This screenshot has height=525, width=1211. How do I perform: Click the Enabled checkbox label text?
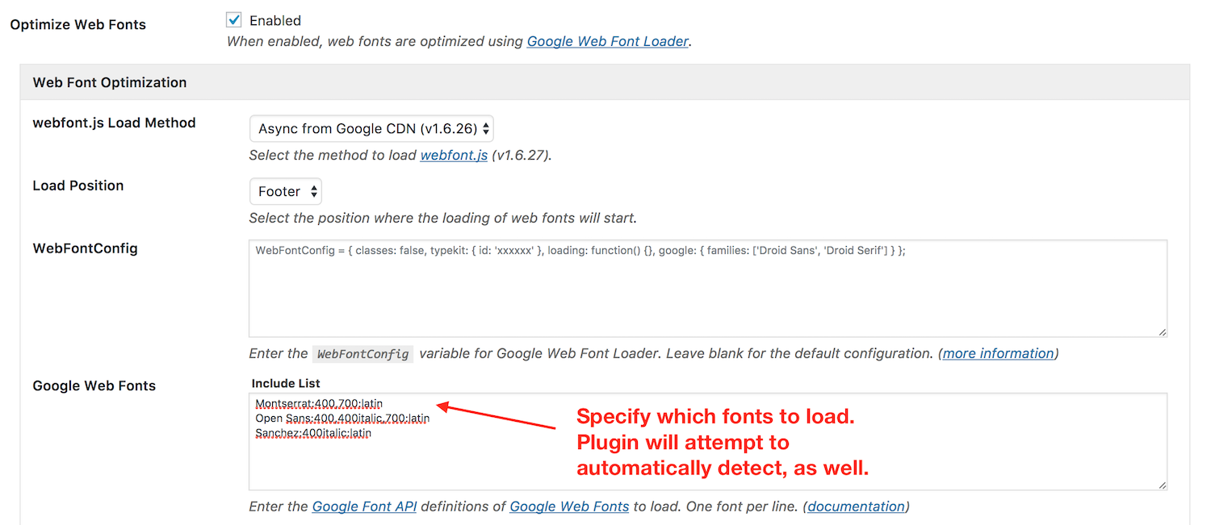275,20
